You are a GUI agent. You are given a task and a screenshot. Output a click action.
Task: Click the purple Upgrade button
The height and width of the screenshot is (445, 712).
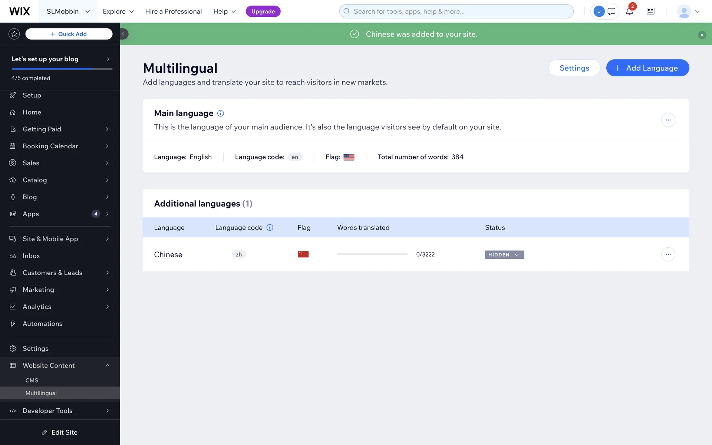click(x=263, y=11)
